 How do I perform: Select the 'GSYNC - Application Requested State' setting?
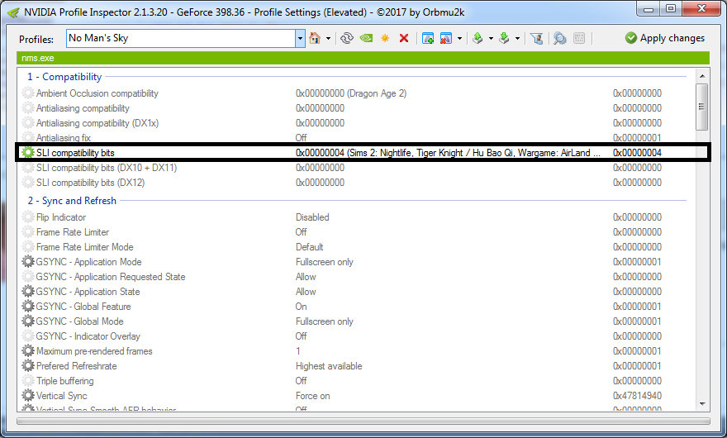[111, 277]
